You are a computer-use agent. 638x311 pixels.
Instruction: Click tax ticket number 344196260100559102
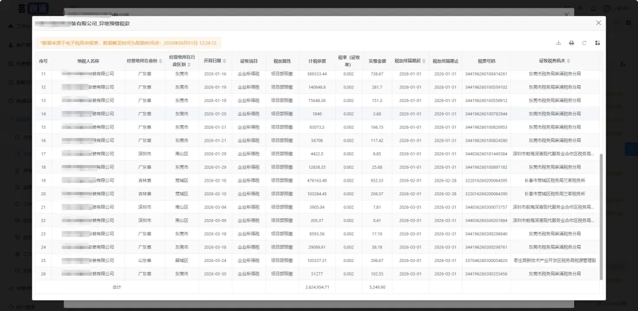tap(486, 87)
